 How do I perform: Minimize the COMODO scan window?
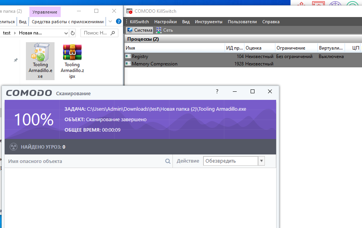[235, 91]
